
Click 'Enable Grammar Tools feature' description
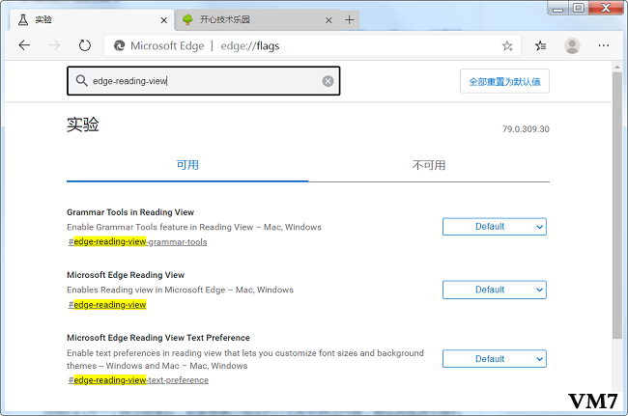(x=194, y=227)
